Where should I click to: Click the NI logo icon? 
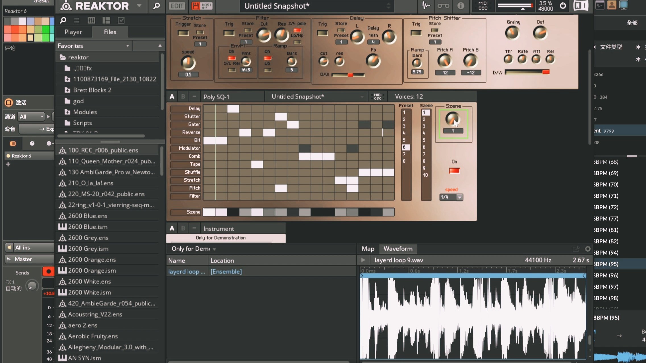581,6
